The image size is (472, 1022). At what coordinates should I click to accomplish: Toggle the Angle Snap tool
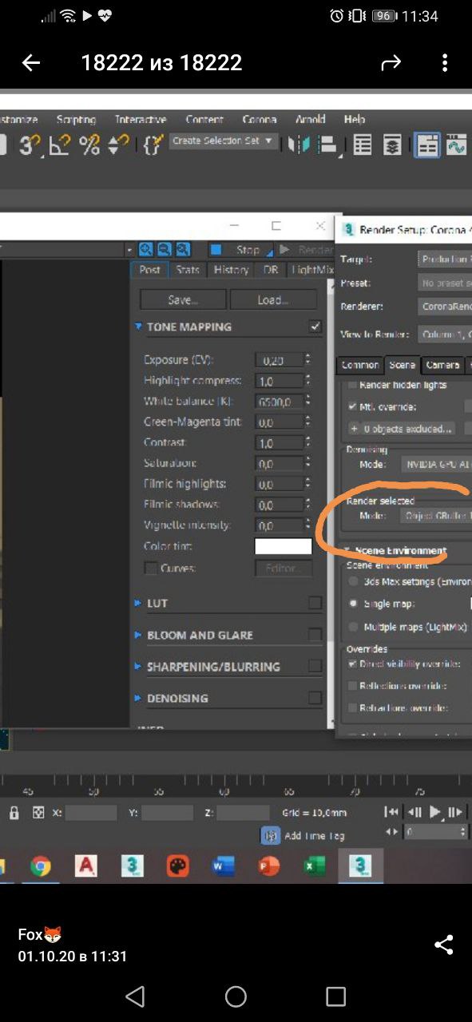(60, 145)
